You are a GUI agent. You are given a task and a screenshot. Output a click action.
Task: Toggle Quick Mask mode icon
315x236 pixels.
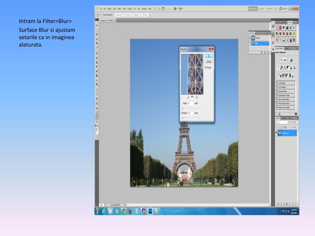pos(97,136)
